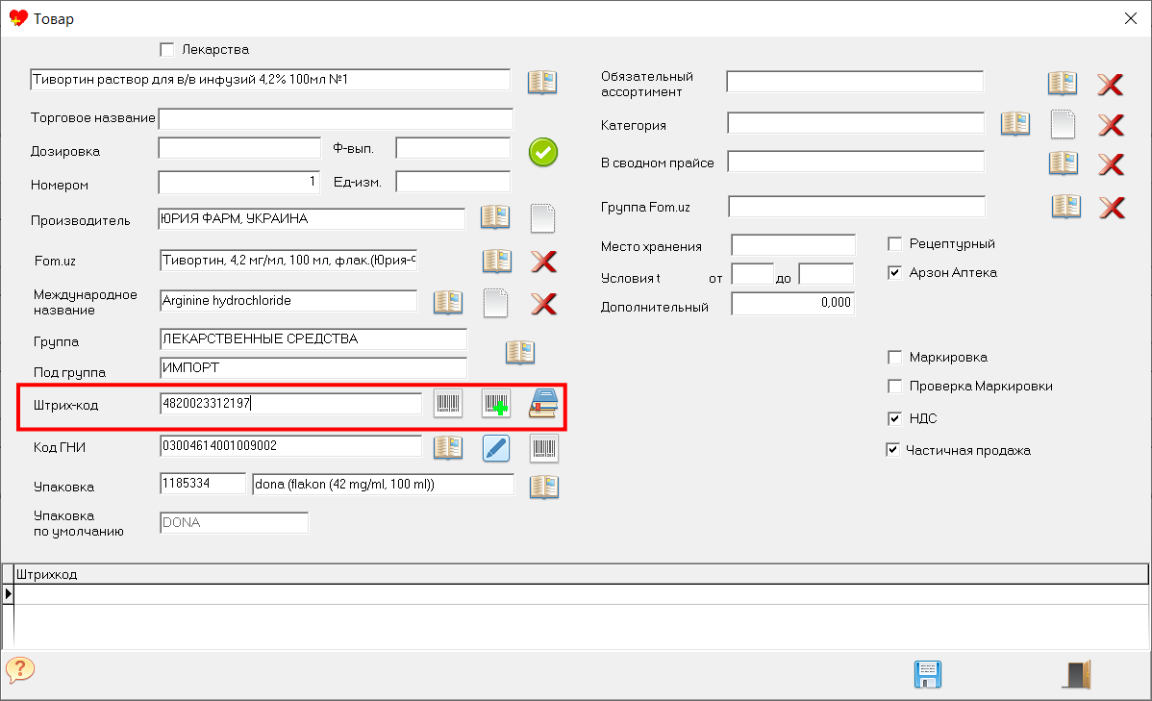Viewport: 1152px width, 701px height.
Task: Click the Ед-изм. input field
Action: [453, 182]
